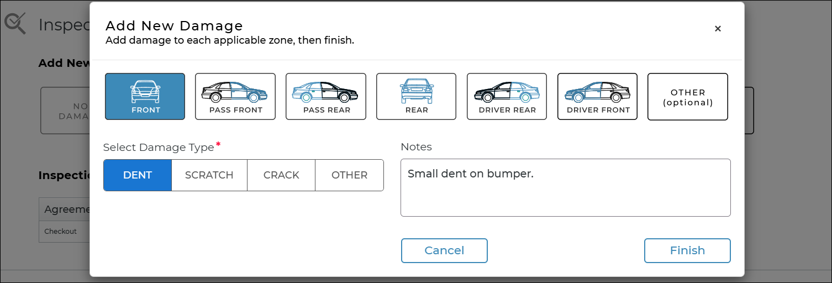832x283 pixels.
Task: Click the partially hidden No Damage tile
Action: click(x=66, y=111)
